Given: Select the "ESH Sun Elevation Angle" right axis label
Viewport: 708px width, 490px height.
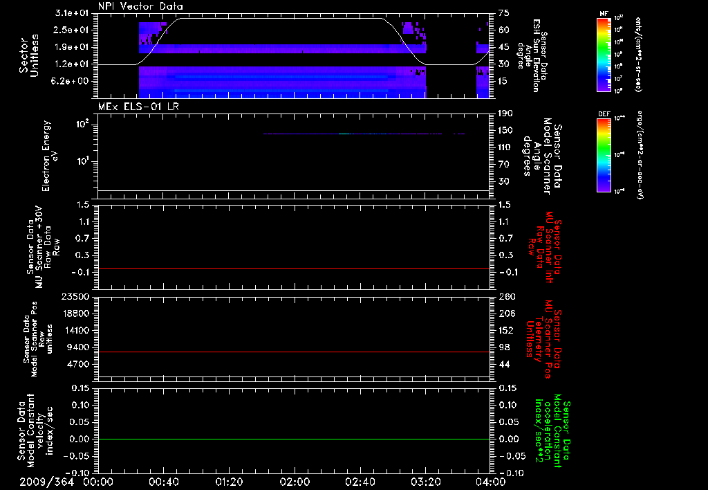Looking at the screenshot, I should pyautogui.click(x=532, y=55).
